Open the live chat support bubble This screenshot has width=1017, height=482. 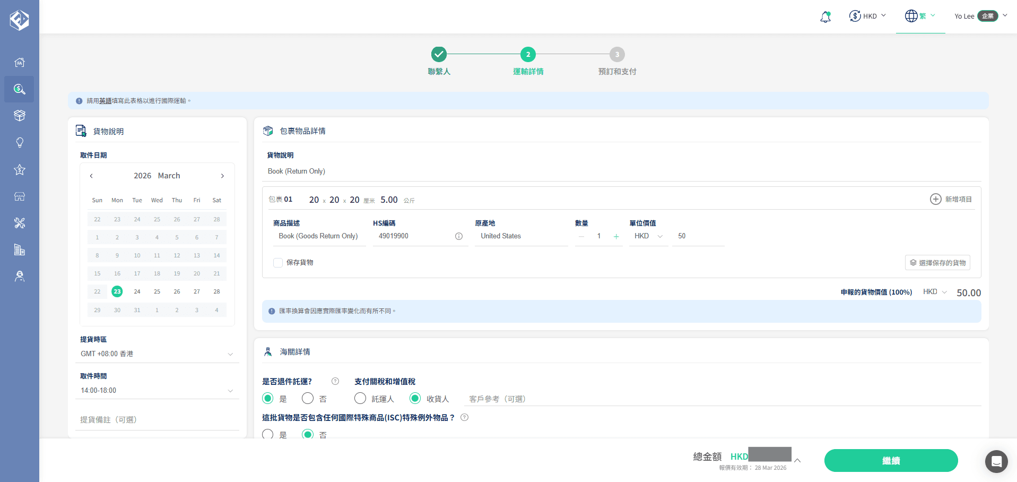click(996, 461)
